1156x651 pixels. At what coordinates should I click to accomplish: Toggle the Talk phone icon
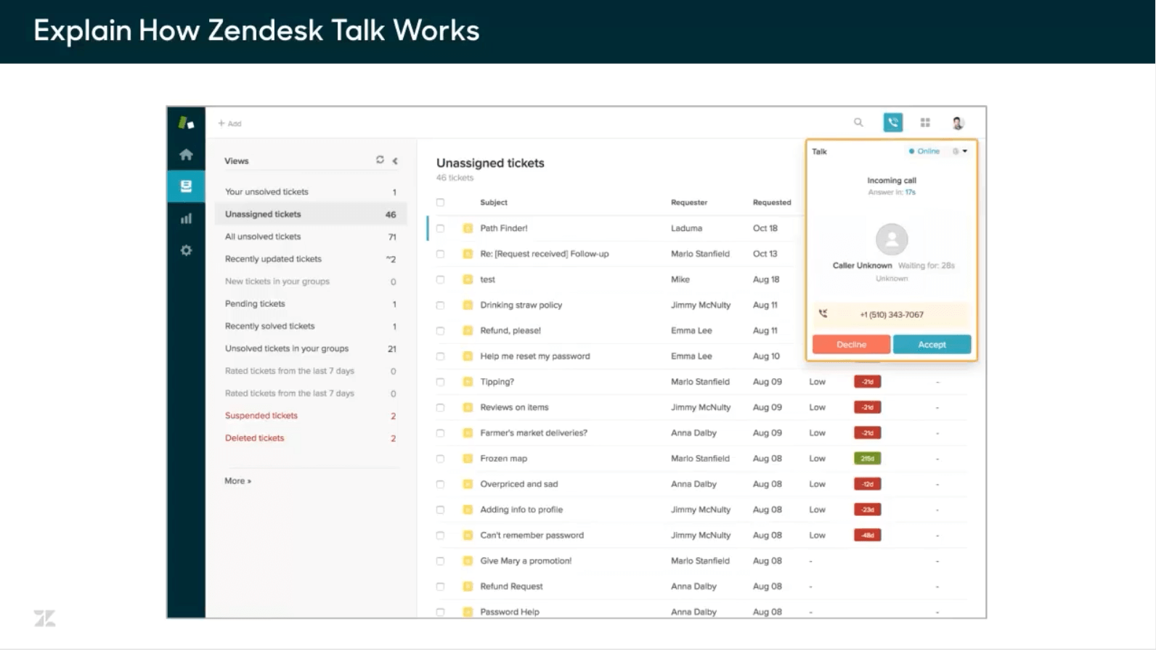(893, 123)
